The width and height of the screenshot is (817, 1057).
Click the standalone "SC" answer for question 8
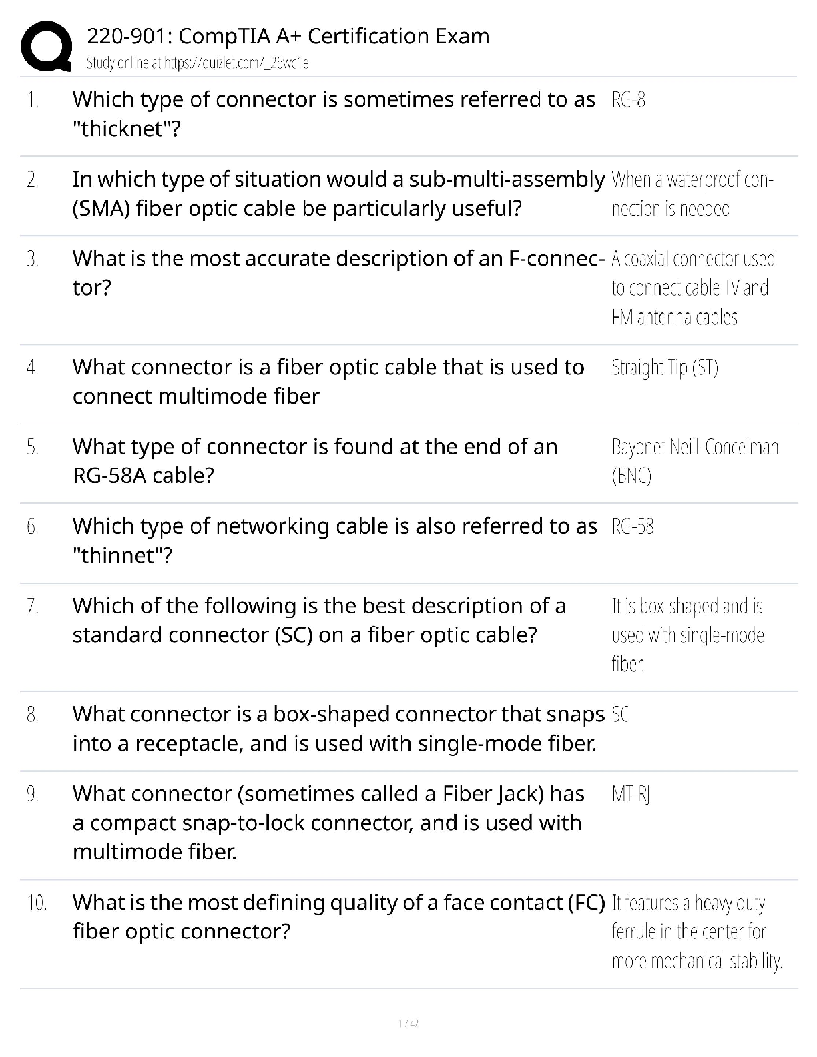pyautogui.click(x=620, y=715)
